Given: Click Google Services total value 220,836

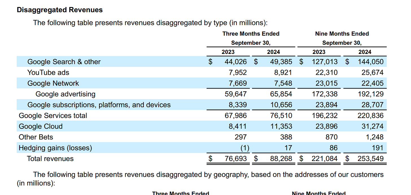Looking at the screenshot, I should [x=371, y=115].
